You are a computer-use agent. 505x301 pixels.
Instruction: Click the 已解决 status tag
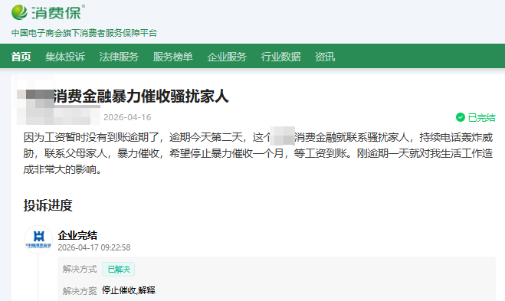(119, 269)
